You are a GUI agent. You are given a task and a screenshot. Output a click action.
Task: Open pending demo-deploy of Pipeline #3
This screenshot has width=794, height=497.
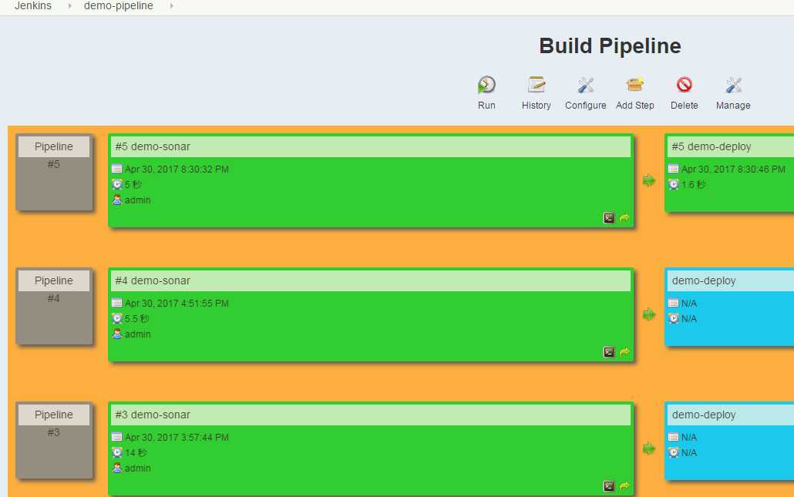(x=703, y=415)
